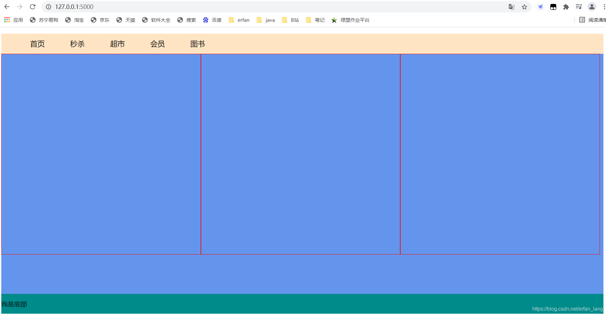Open the user profile avatar
The image size is (606, 315).
(x=592, y=7)
